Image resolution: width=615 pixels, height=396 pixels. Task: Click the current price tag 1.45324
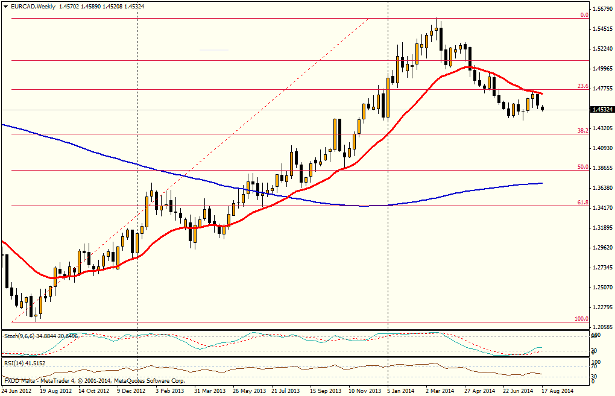(x=602, y=110)
